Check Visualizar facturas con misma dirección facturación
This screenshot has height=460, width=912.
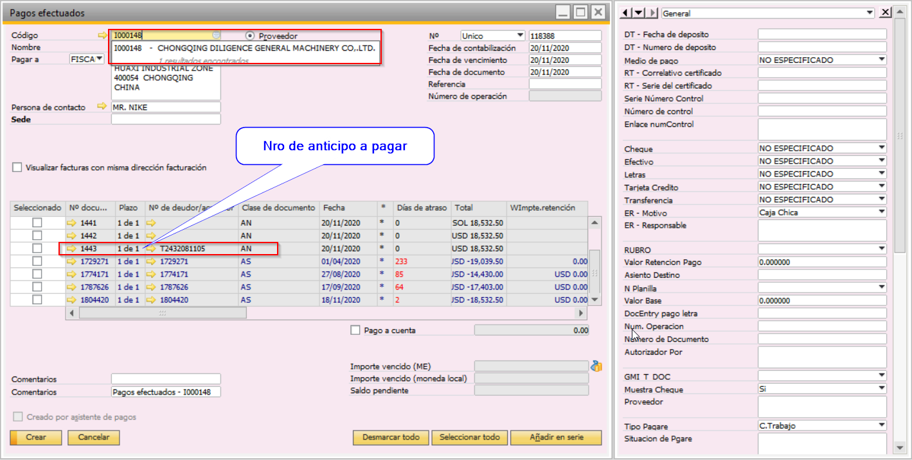pyautogui.click(x=17, y=167)
